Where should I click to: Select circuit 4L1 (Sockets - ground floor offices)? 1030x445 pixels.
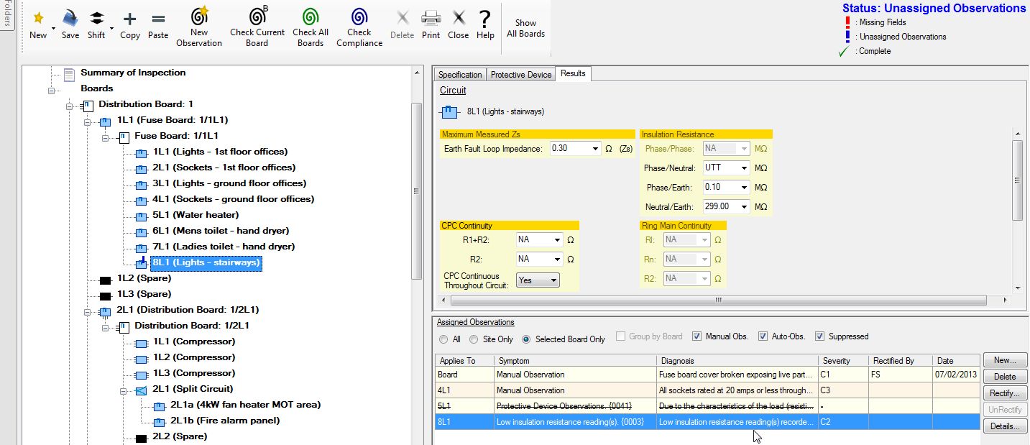tap(234, 199)
